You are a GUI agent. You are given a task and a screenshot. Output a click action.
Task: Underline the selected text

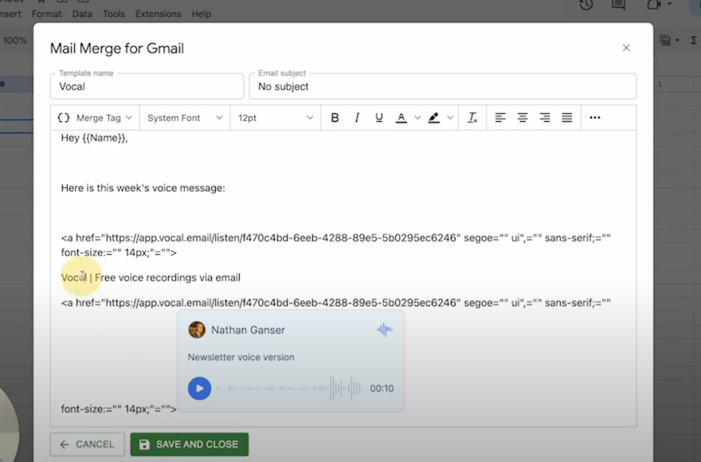click(x=378, y=118)
